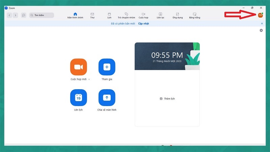Open the Lịch calendar tab
The image size is (270, 152).
(109, 15)
